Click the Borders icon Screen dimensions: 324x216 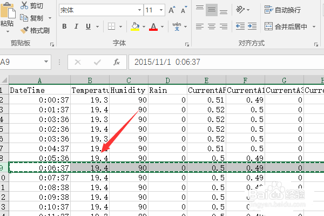112,26
